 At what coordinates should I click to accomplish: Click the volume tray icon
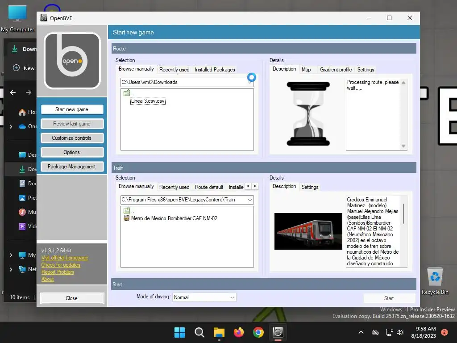tap(400, 332)
